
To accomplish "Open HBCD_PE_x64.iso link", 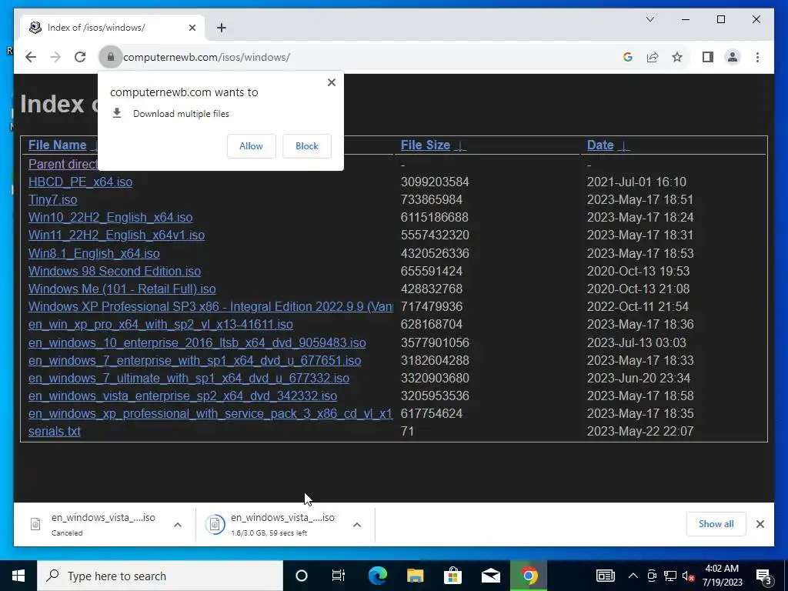I will coord(80,182).
